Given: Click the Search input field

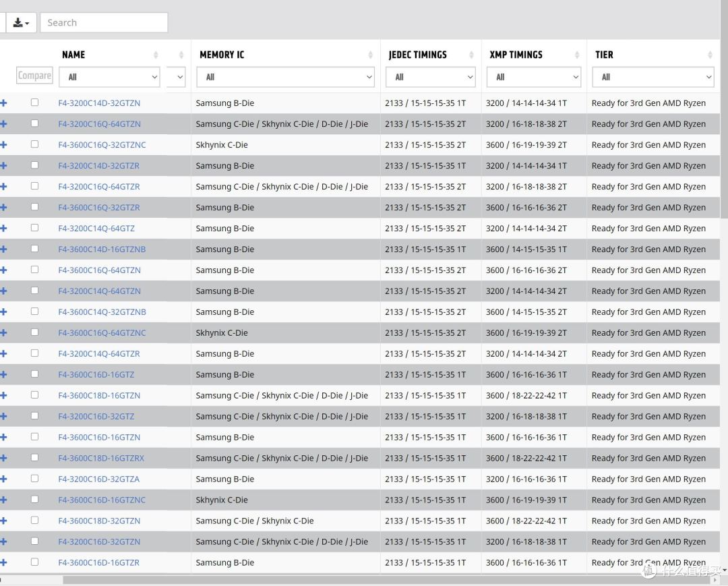Looking at the screenshot, I should 104,23.
